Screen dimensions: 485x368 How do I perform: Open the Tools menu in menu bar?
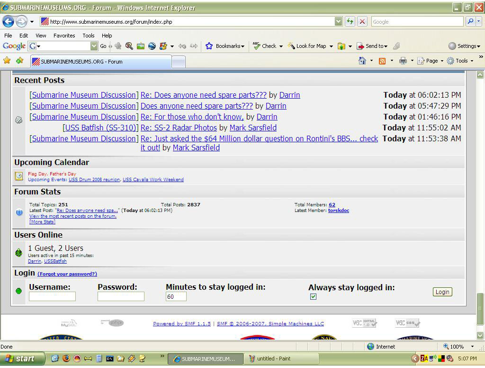tap(88, 36)
